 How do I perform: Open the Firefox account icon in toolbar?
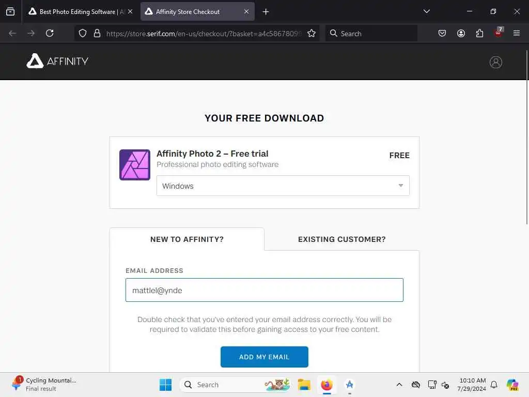click(x=461, y=33)
